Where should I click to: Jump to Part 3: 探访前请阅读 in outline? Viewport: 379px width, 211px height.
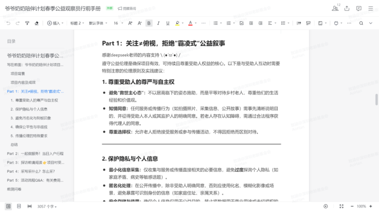(x=36, y=162)
